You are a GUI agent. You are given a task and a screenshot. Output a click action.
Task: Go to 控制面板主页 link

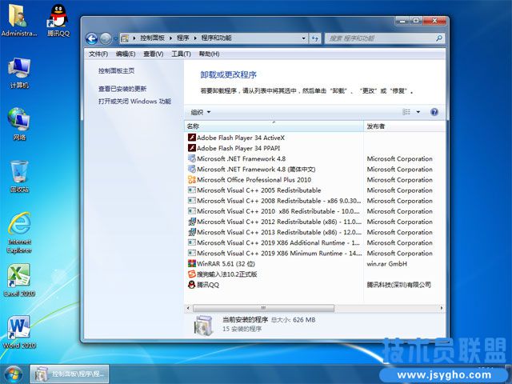point(117,70)
